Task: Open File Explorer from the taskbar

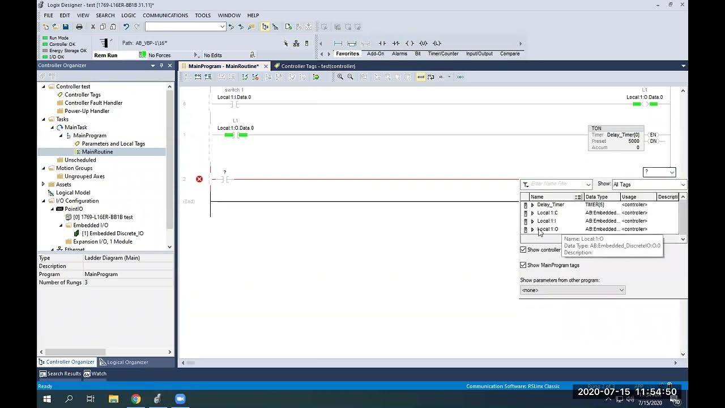Action: point(113,399)
